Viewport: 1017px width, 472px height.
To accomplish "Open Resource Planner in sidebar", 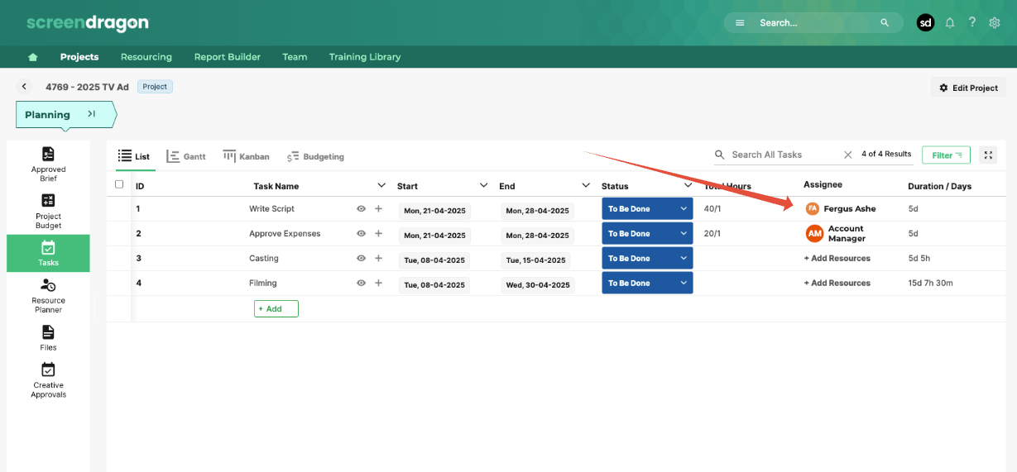I will (48, 296).
